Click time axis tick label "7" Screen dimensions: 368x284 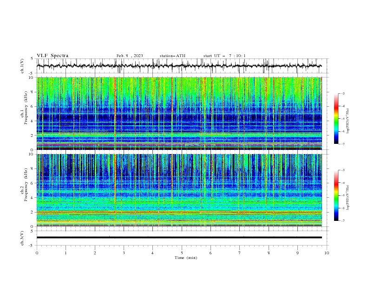click(239, 253)
